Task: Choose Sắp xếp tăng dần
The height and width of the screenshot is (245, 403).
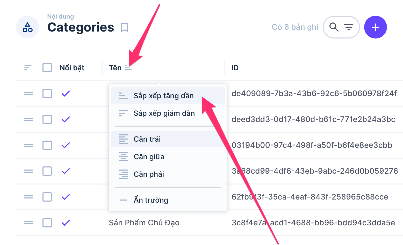Action: pyautogui.click(x=163, y=96)
